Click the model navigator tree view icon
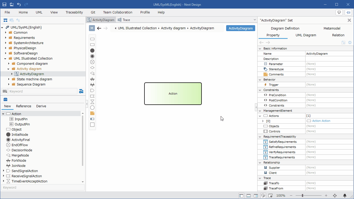Screen dimensions: 354x199 pyautogui.click(x=5, y=20)
